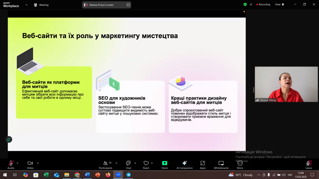Open the View menu
The height and width of the screenshot is (179, 319).
tap(280, 4)
